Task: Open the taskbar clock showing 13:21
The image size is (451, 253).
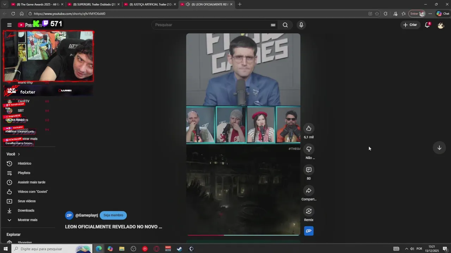Action: 432,249
